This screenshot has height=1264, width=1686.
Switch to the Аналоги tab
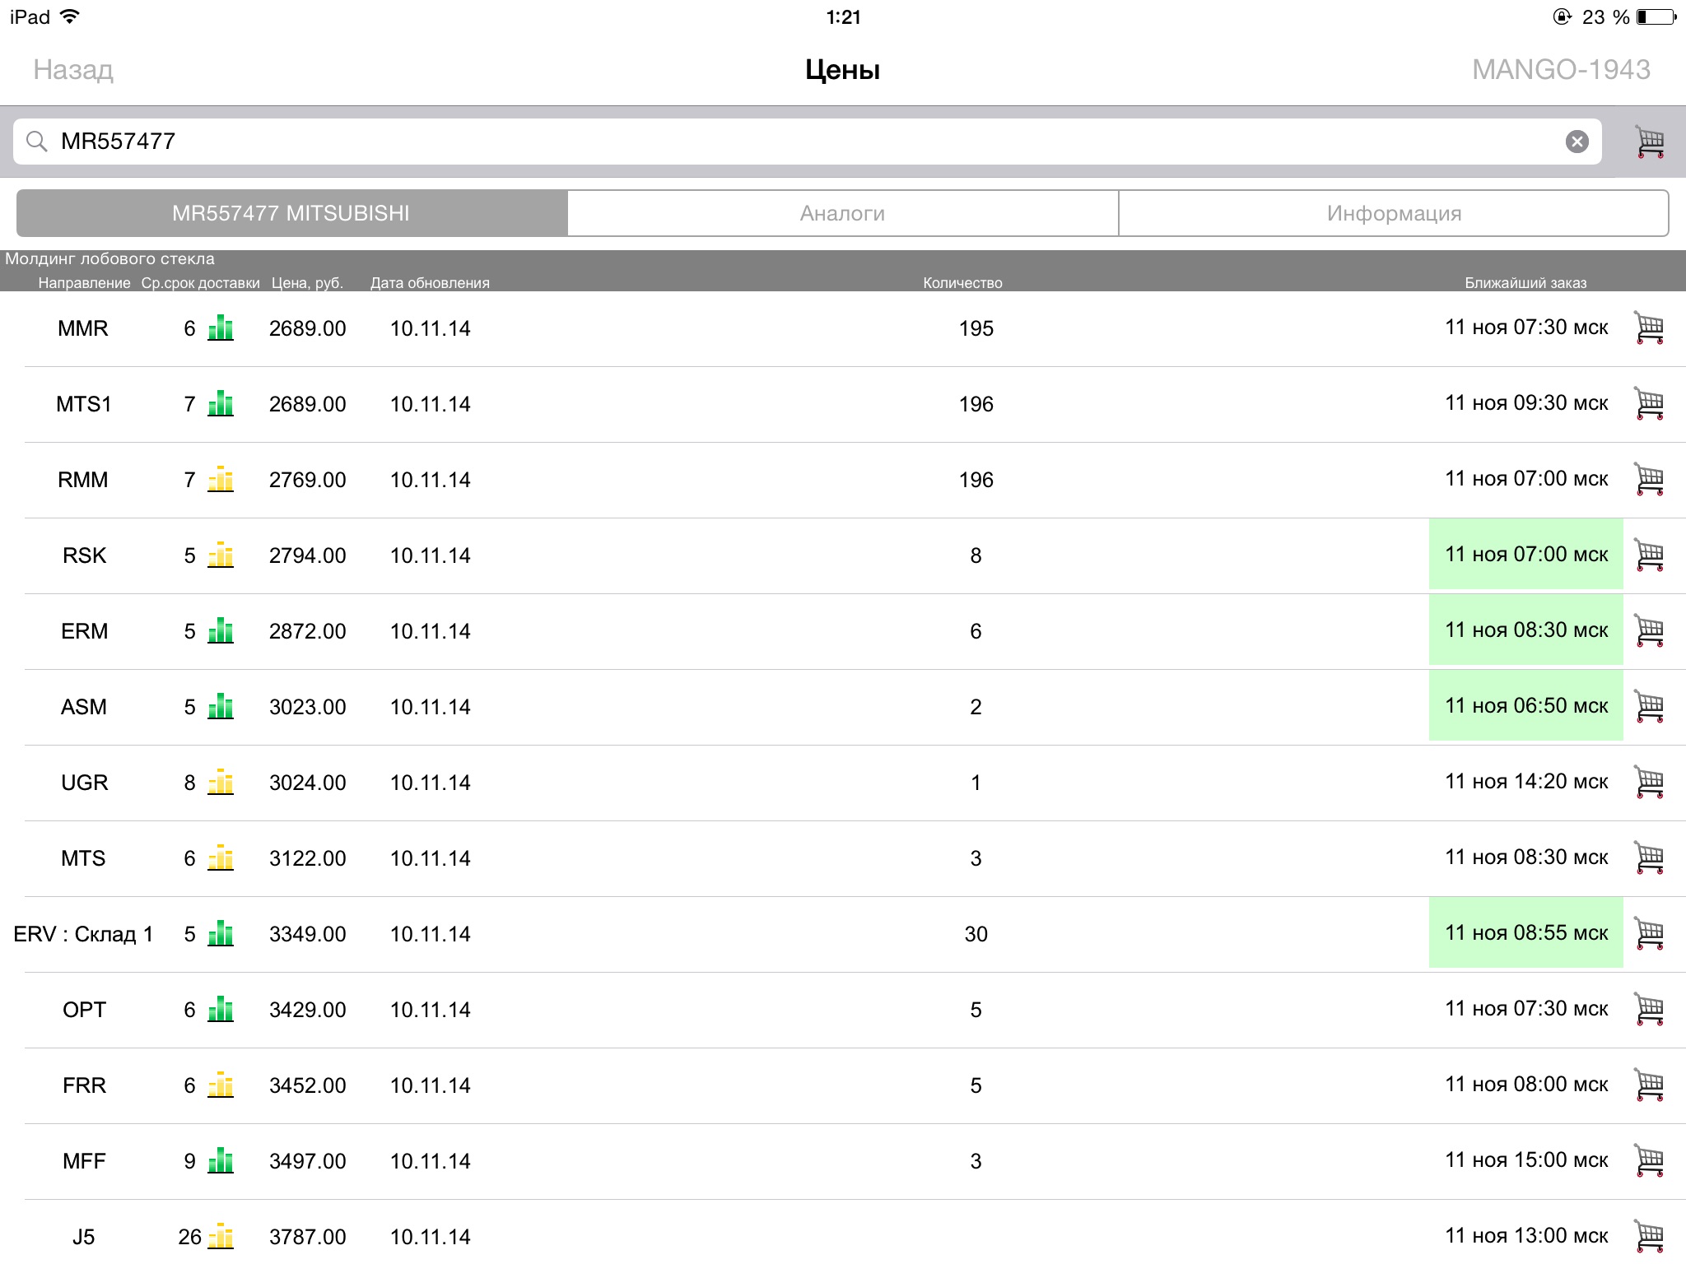point(842,213)
